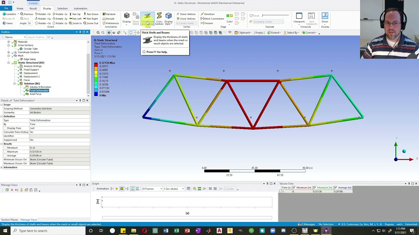Image resolution: width=419 pixels, height=235 pixels.
Task: Select Solution Information in outline
Action: pos(40,87)
